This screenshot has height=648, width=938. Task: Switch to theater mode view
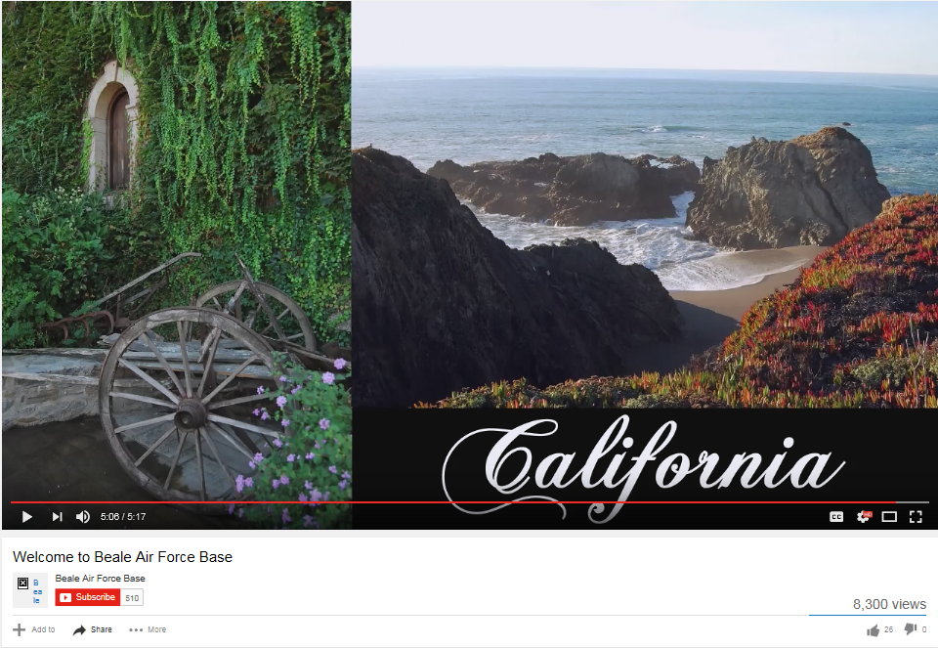(889, 516)
